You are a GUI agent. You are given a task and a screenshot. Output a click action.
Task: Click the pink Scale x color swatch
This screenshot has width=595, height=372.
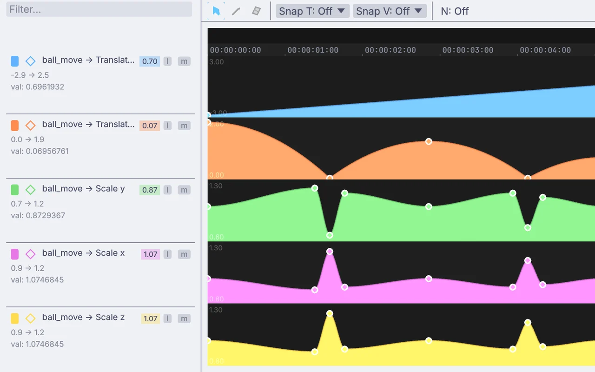click(14, 254)
